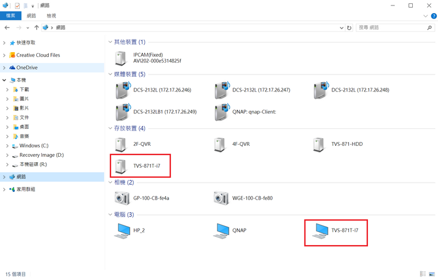Image resolution: width=438 pixels, height=278 pixels.
Task: Switch to large icons view in status bar
Action: 432,274
